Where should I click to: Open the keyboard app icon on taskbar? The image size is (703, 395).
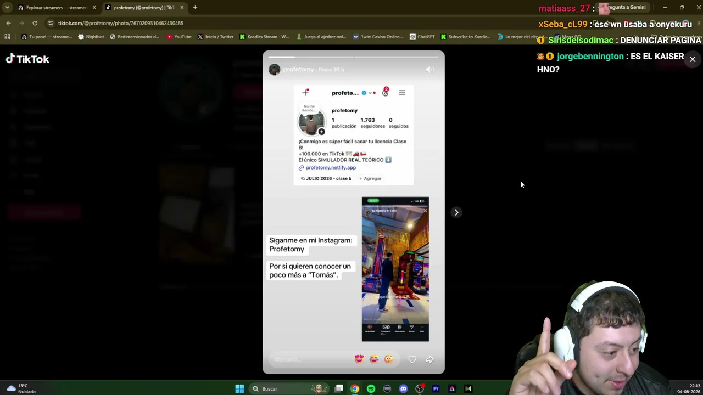click(x=387, y=388)
